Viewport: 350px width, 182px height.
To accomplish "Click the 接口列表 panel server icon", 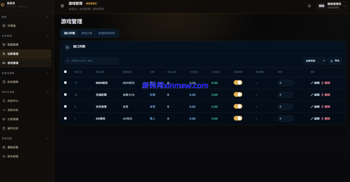I will pyautogui.click(x=67, y=47).
